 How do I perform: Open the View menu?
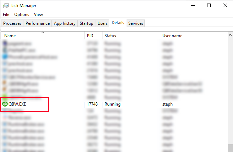[x=38, y=15]
